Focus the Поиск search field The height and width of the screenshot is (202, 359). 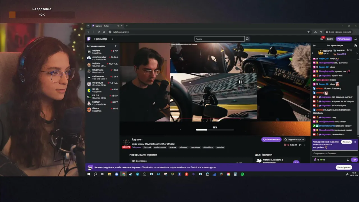coord(219,39)
